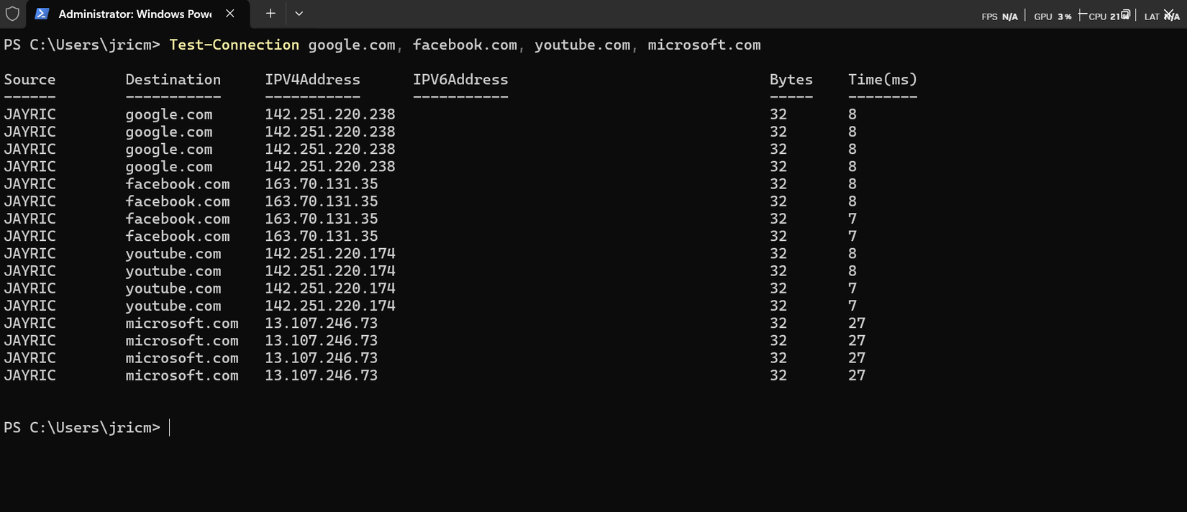Click the google.com destination entry
The image size is (1187, 512).
tap(168, 114)
